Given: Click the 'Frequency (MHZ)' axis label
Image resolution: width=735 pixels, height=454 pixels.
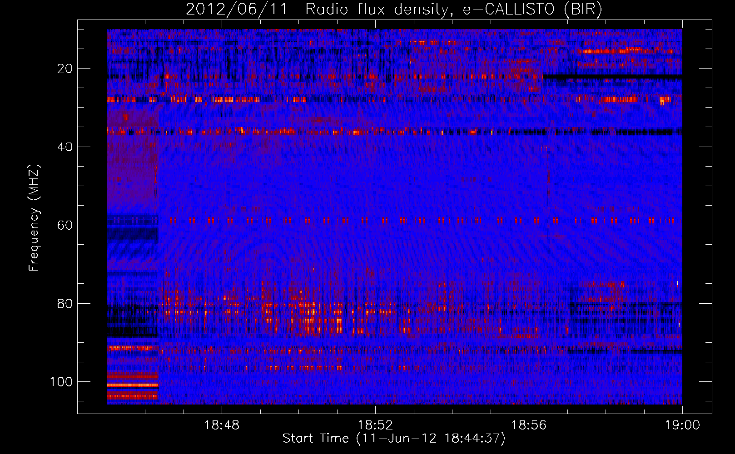Looking at the screenshot, I should point(34,218).
